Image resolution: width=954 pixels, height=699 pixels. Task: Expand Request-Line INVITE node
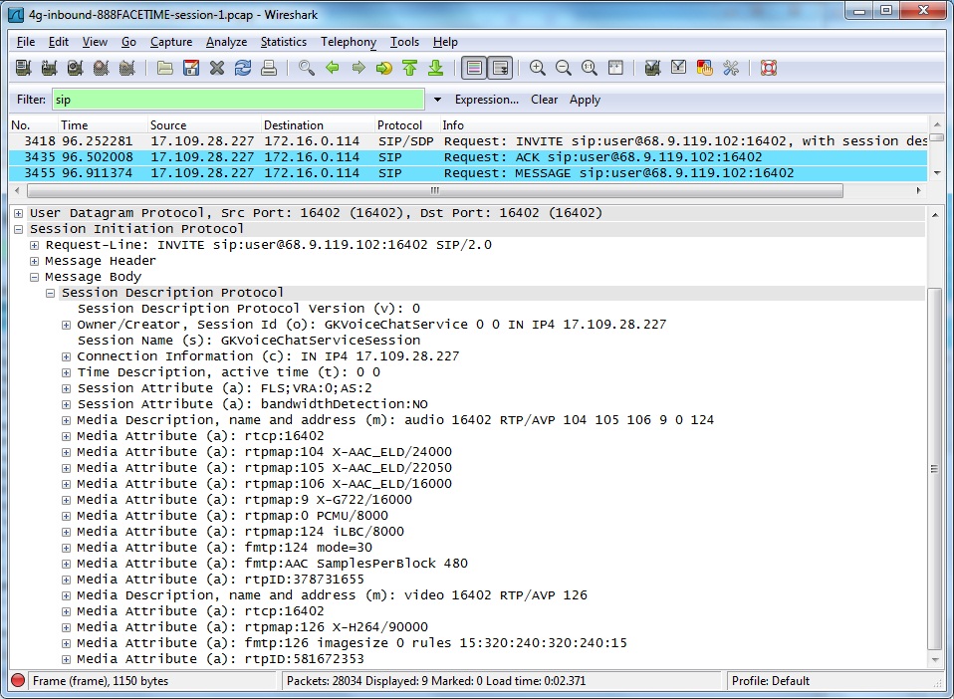34,245
